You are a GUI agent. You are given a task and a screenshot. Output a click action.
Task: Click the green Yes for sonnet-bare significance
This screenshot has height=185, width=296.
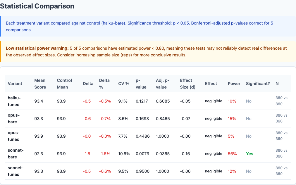(x=249, y=153)
